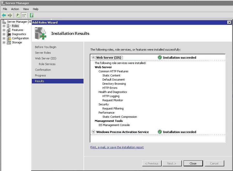
Task: Click the green Forward arrow toolbar icon
Action: tap(10, 15)
